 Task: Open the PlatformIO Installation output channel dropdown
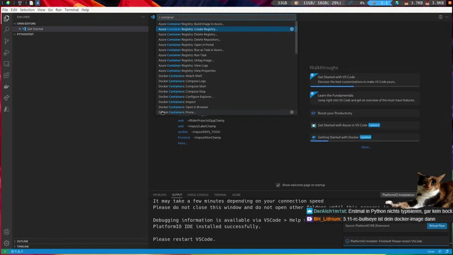point(398,194)
